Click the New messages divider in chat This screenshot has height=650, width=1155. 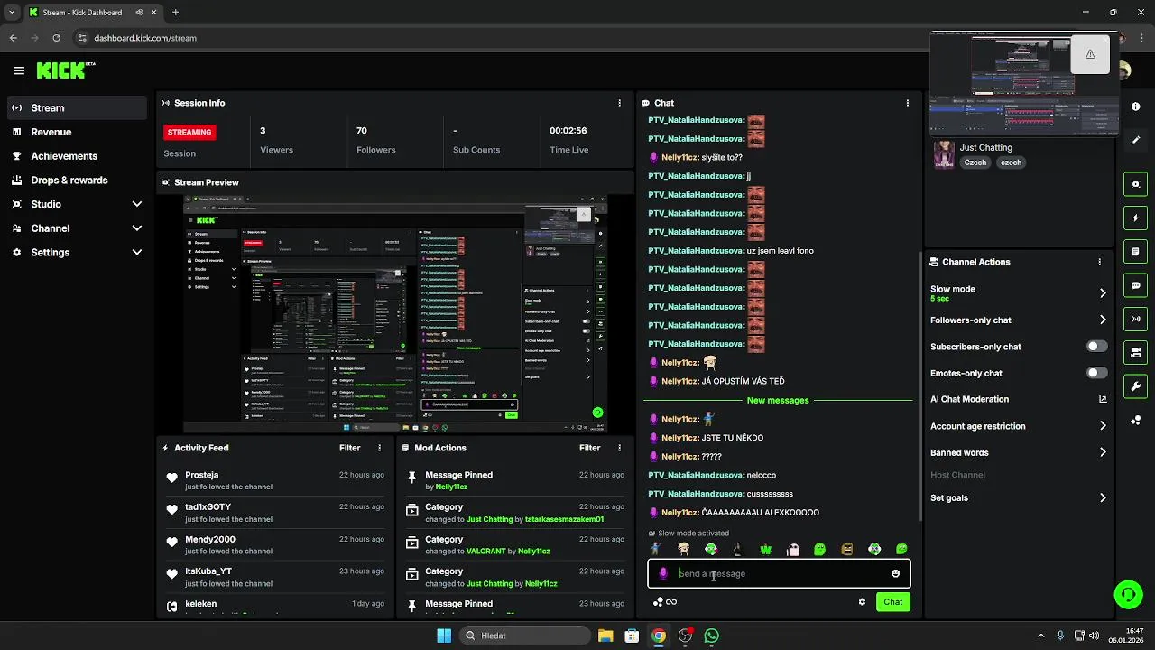tap(778, 400)
